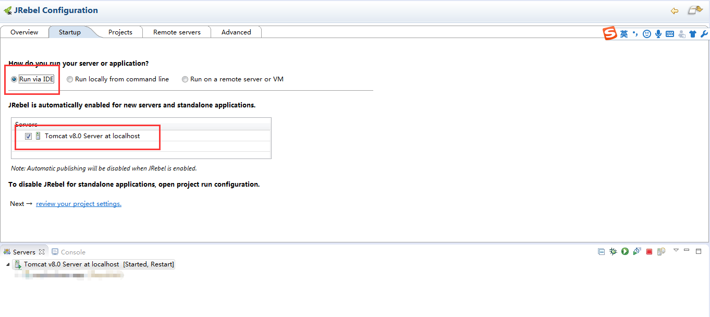The image size is (710, 317).
Task: Click the Sogou input method logo
Action: point(610,34)
